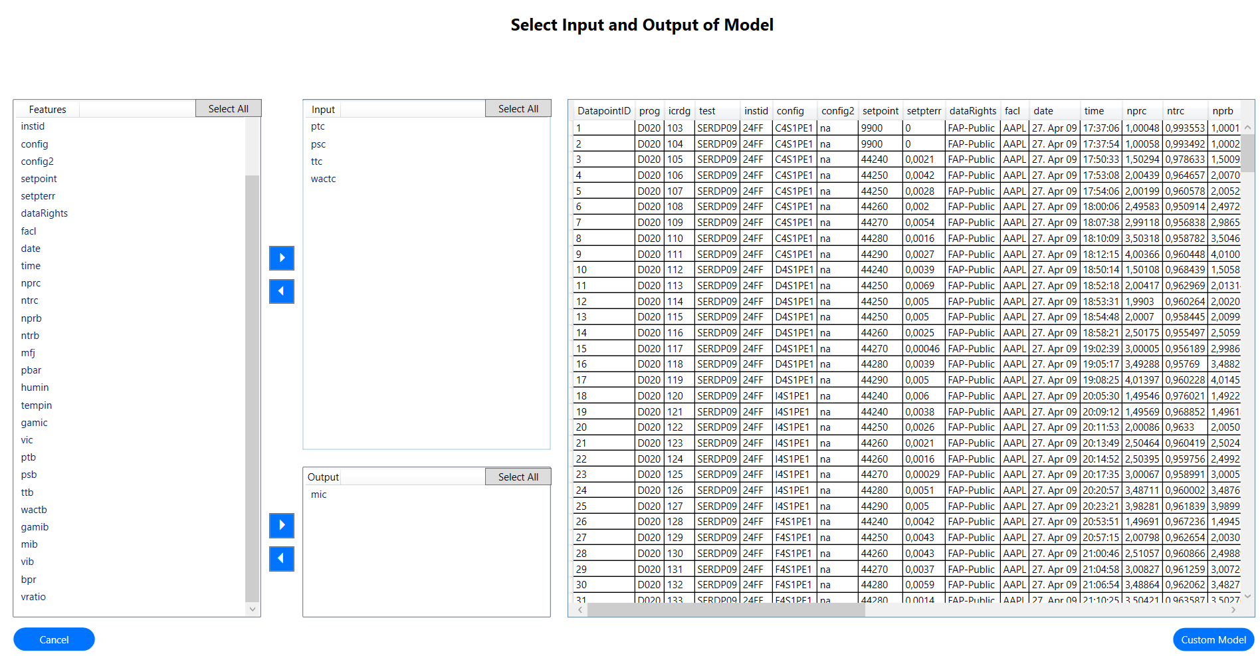Remove a feature from the Input list
The width and height of the screenshot is (1260, 656).
click(x=281, y=291)
